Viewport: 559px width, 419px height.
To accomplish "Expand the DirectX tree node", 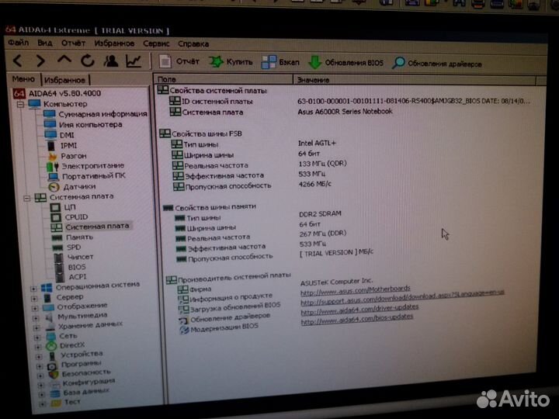I will point(38,347).
